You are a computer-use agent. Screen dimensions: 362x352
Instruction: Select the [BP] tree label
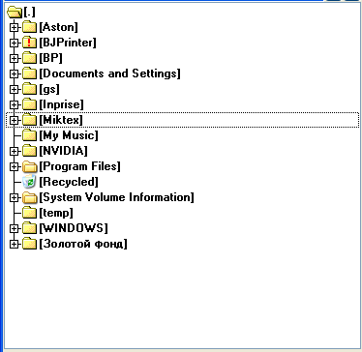coord(50,58)
